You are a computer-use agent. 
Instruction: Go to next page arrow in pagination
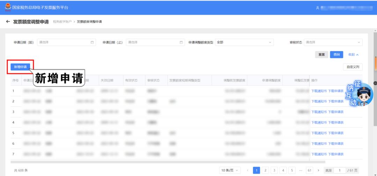click(318, 170)
